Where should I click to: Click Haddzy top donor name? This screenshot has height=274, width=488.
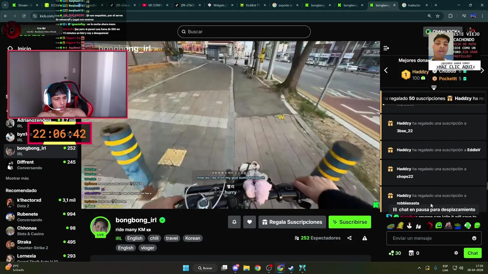coord(421,72)
